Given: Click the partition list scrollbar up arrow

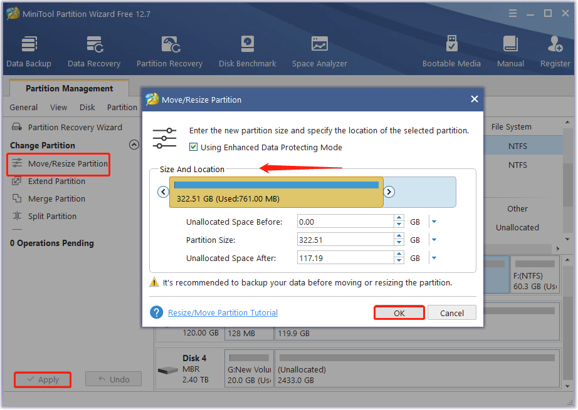Looking at the screenshot, I should tap(567, 122).
